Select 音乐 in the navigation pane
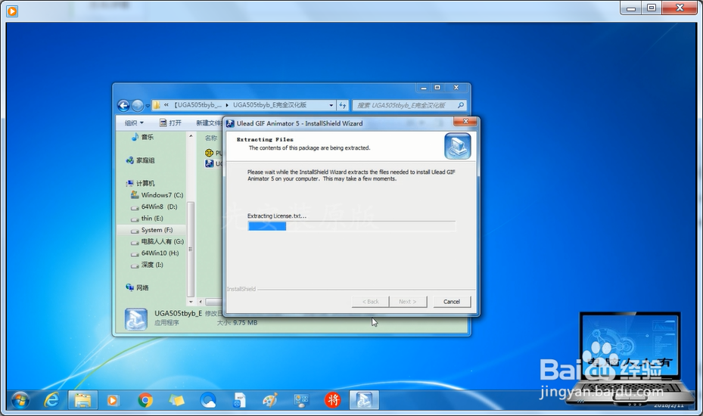The image size is (703, 416). [147, 137]
